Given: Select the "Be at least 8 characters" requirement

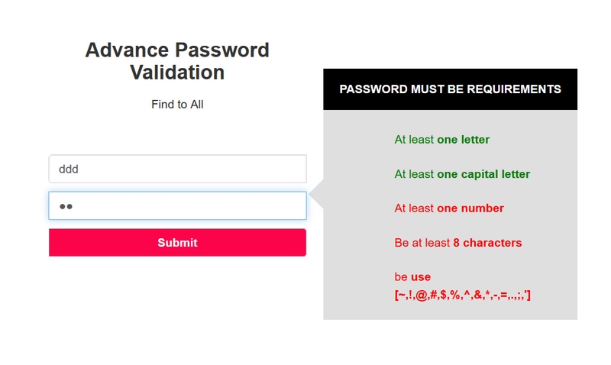Looking at the screenshot, I should 457,243.
